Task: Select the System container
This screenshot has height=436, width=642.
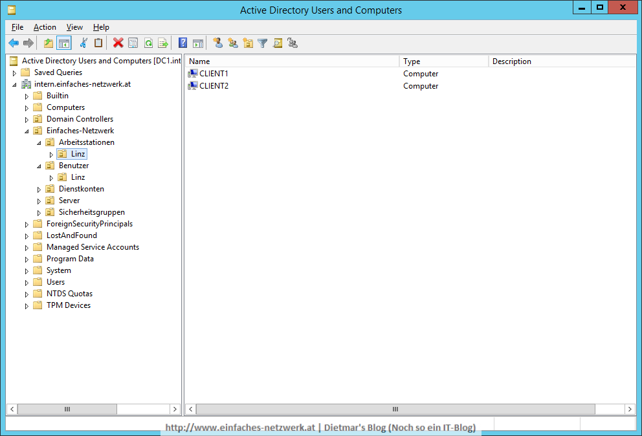Action: point(58,270)
